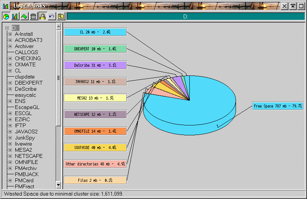Image resolution: width=307 pixels, height=199 pixels.
Task: Click the undo arrow icon
Action: (52, 16)
